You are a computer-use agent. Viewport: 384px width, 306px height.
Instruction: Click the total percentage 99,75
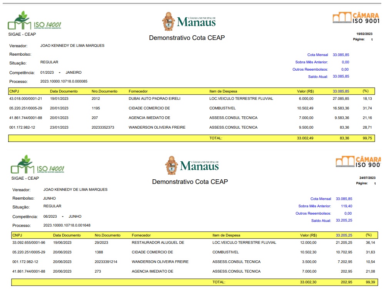click(x=367, y=138)
